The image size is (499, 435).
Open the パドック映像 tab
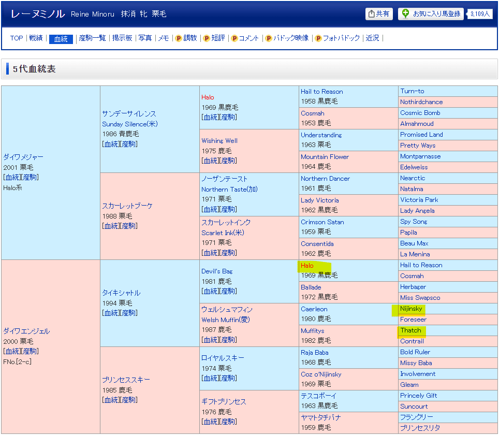point(291,38)
